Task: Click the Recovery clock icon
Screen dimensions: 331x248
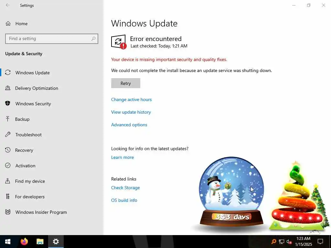Action: tap(8, 150)
